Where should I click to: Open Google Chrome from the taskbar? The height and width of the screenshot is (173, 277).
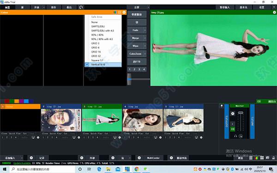click(x=137, y=169)
